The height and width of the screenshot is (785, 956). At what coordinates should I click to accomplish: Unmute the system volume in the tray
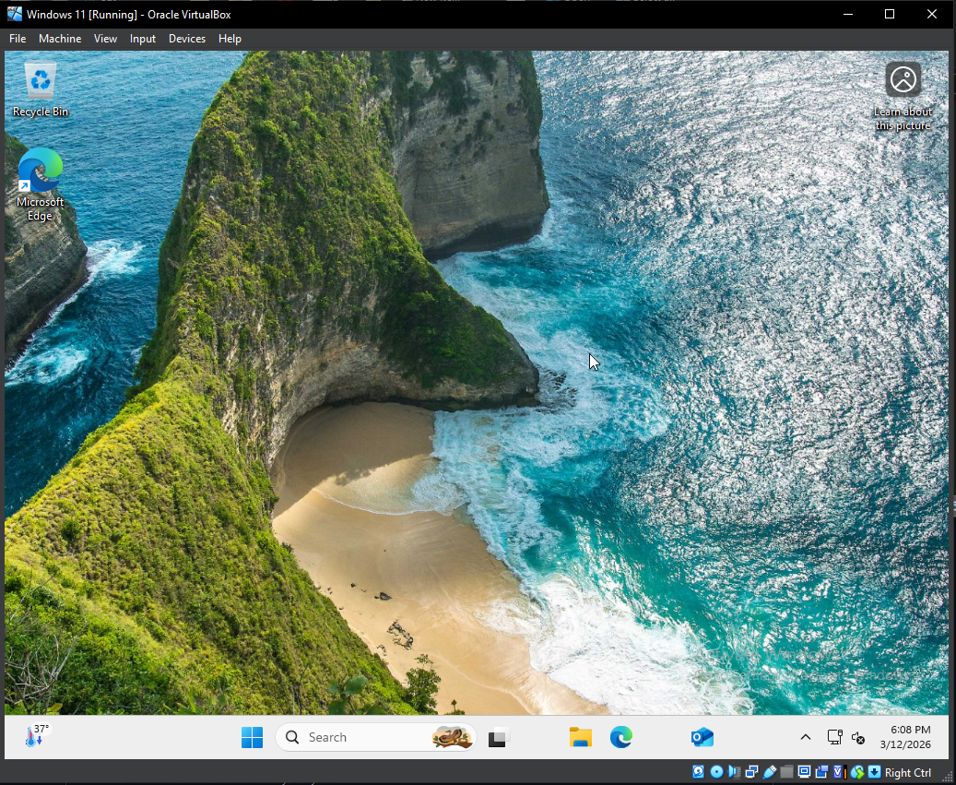pyautogui.click(x=858, y=737)
